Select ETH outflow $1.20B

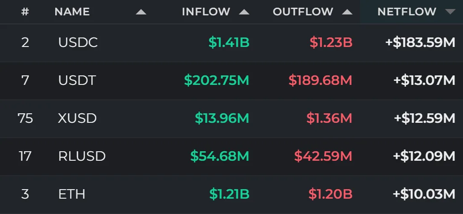(331, 194)
